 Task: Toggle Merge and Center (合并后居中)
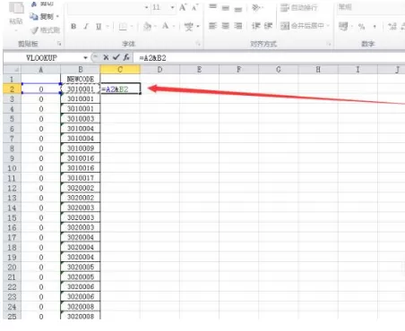click(x=302, y=26)
